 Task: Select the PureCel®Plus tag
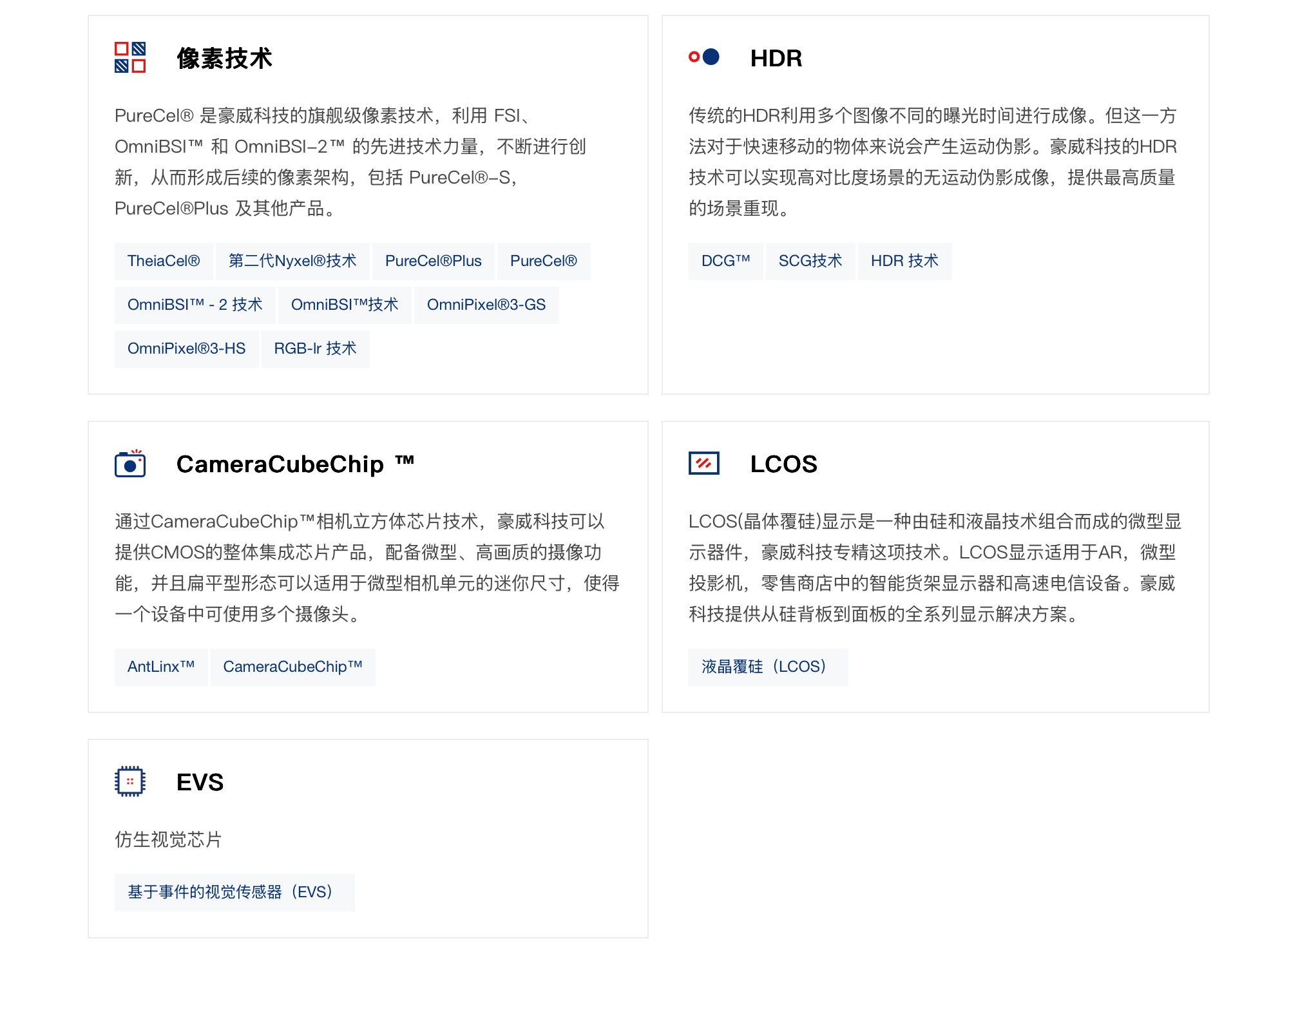point(434,261)
